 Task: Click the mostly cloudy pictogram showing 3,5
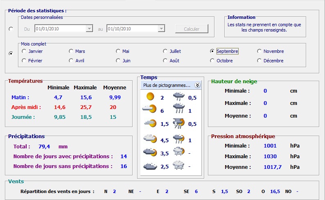pyautogui.click(x=150, y=152)
